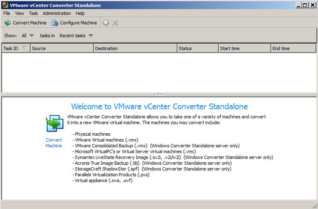Click the delete task X icon

coord(115,23)
